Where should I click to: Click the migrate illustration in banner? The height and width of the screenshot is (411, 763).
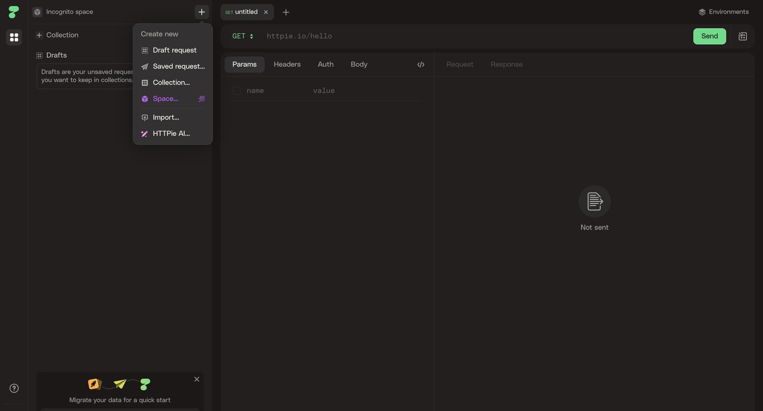click(120, 384)
